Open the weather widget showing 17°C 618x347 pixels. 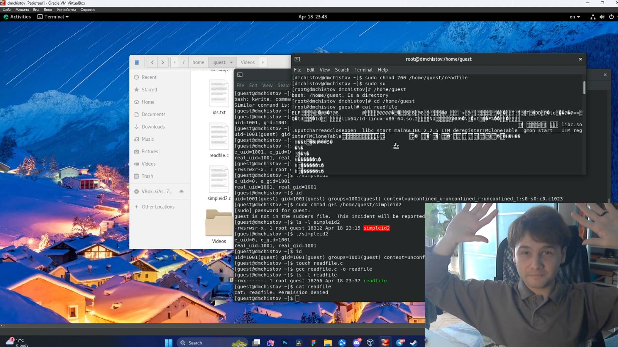tap(18, 342)
